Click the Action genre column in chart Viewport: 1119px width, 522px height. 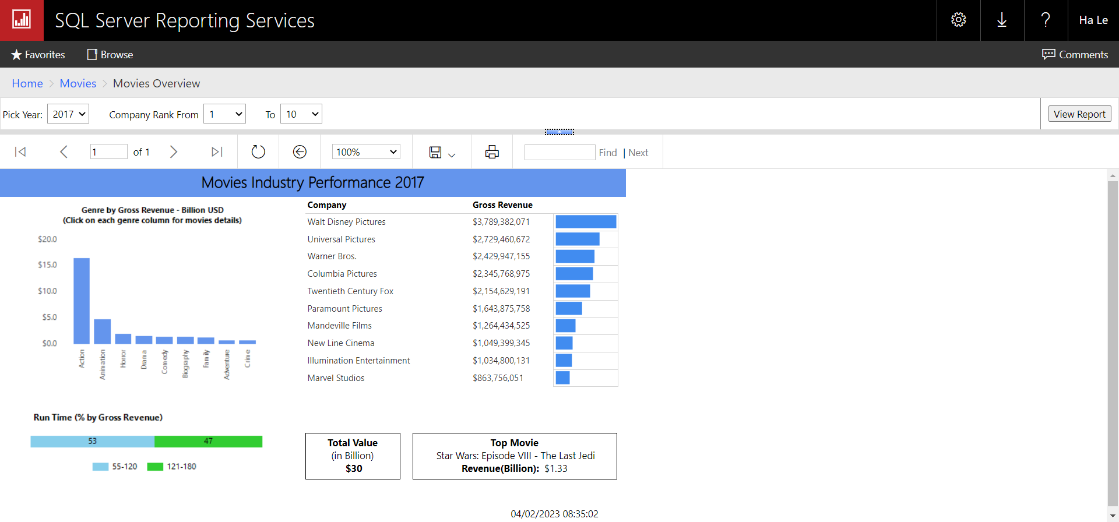(x=82, y=301)
